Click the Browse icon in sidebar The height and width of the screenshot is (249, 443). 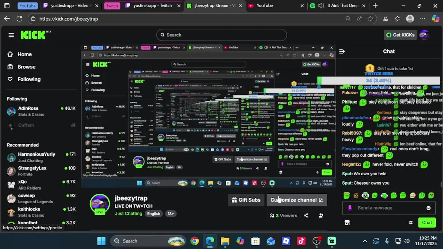click(10, 67)
